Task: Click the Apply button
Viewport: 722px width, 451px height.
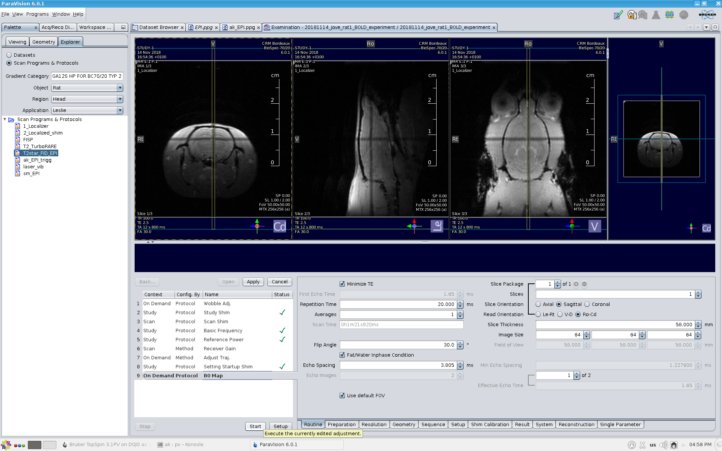Action: (253, 282)
